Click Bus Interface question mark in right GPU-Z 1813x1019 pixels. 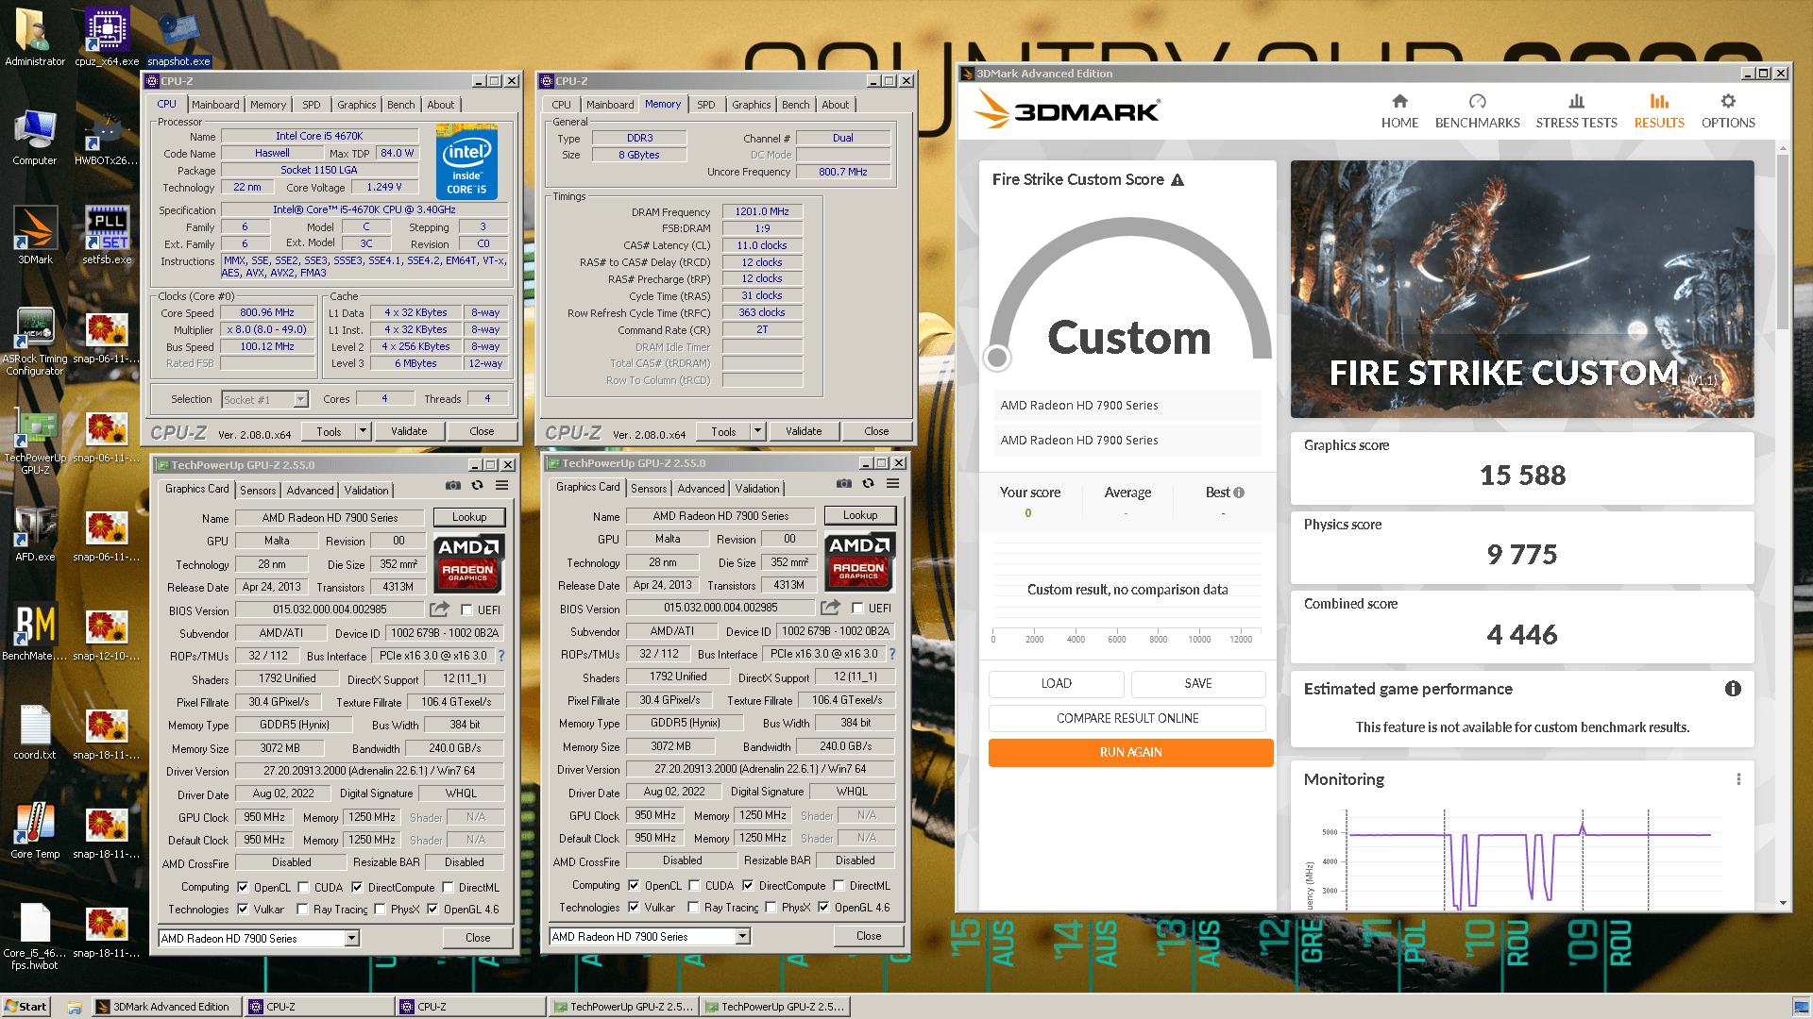tap(892, 654)
